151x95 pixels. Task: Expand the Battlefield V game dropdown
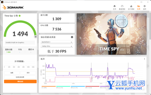pos(57,42)
